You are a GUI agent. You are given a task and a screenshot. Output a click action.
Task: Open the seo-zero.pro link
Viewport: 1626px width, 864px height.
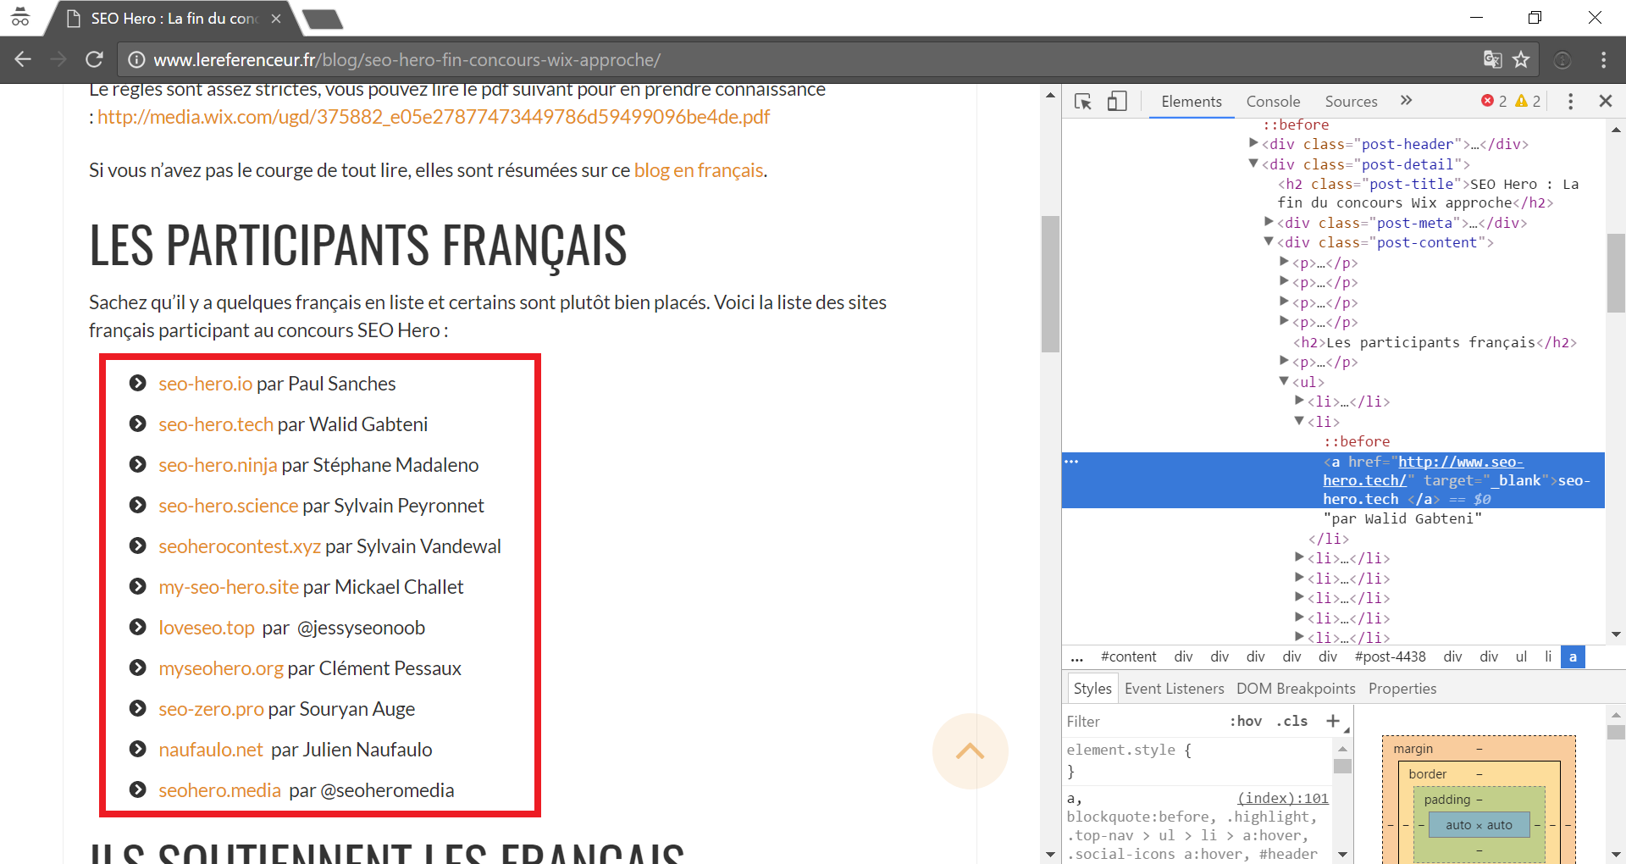211,709
